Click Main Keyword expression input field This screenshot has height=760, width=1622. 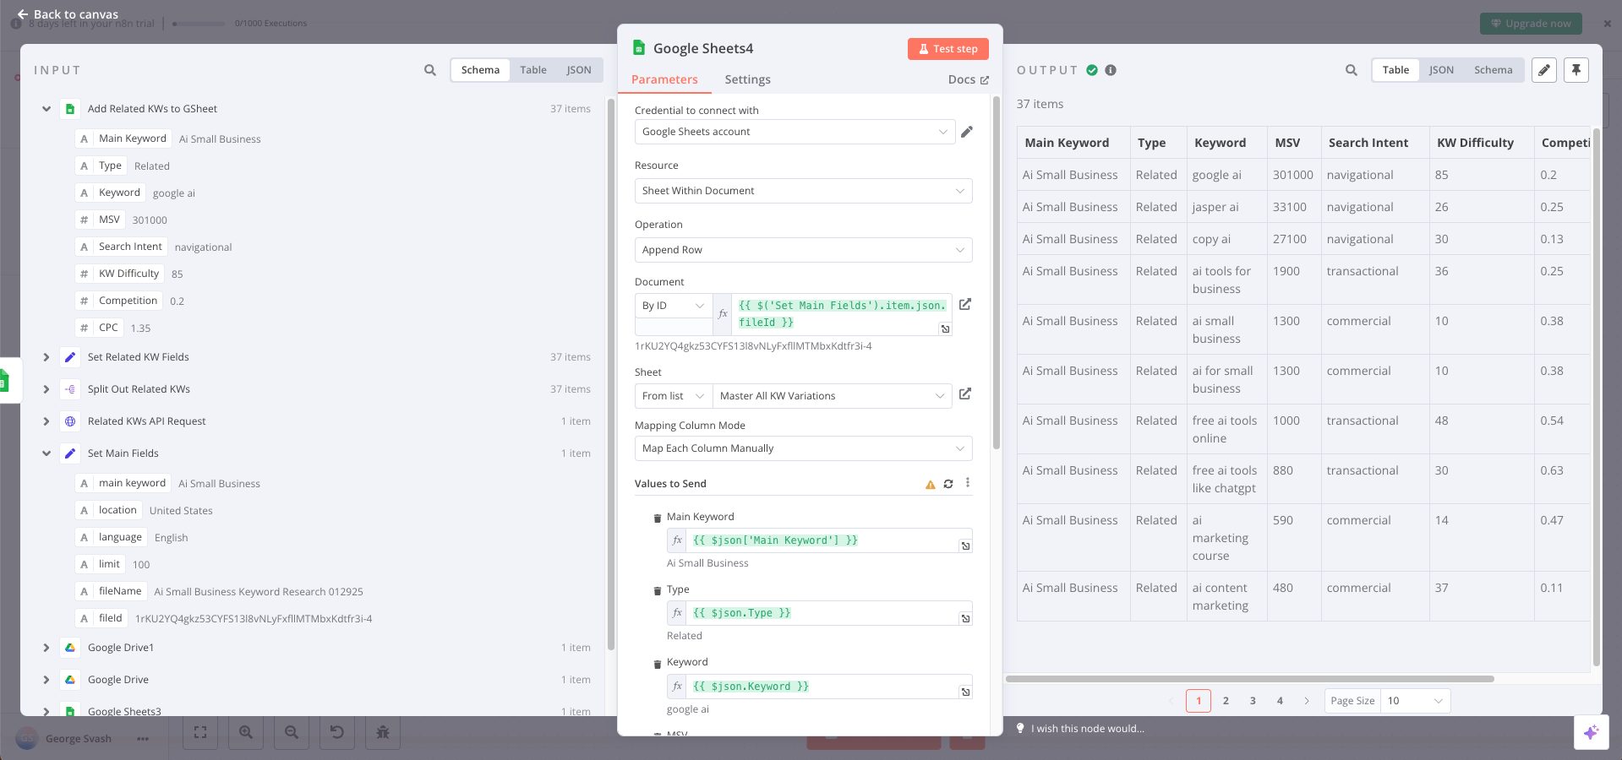[x=821, y=540]
